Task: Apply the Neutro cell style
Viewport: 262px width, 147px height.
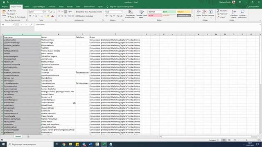Action: (184, 12)
